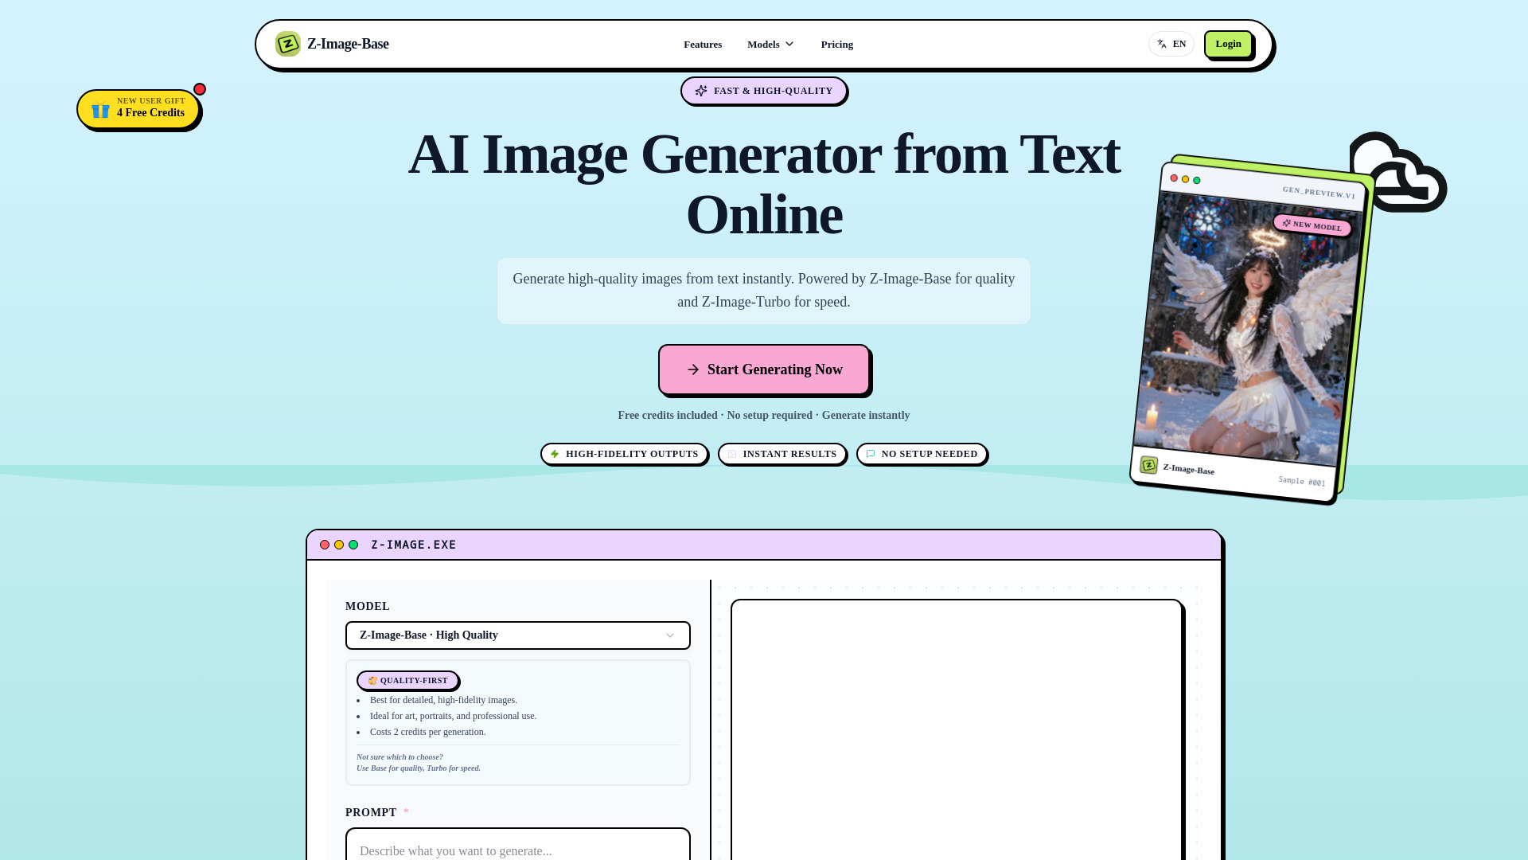Click the red traffic-light dot on Z-IMAGE.EXE window
Image resolution: width=1528 pixels, height=860 pixels.
click(325, 545)
